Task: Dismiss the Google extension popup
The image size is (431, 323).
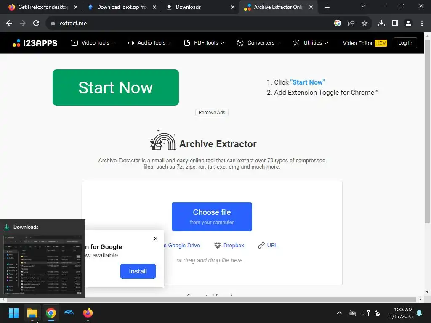Action: coord(156,238)
